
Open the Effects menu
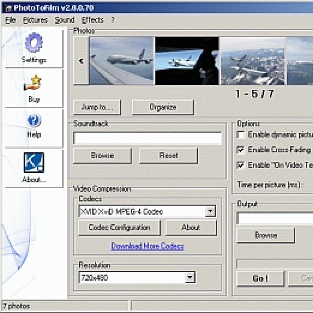point(93,20)
